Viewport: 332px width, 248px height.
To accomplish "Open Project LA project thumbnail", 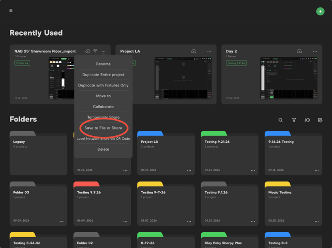I will click(183, 78).
